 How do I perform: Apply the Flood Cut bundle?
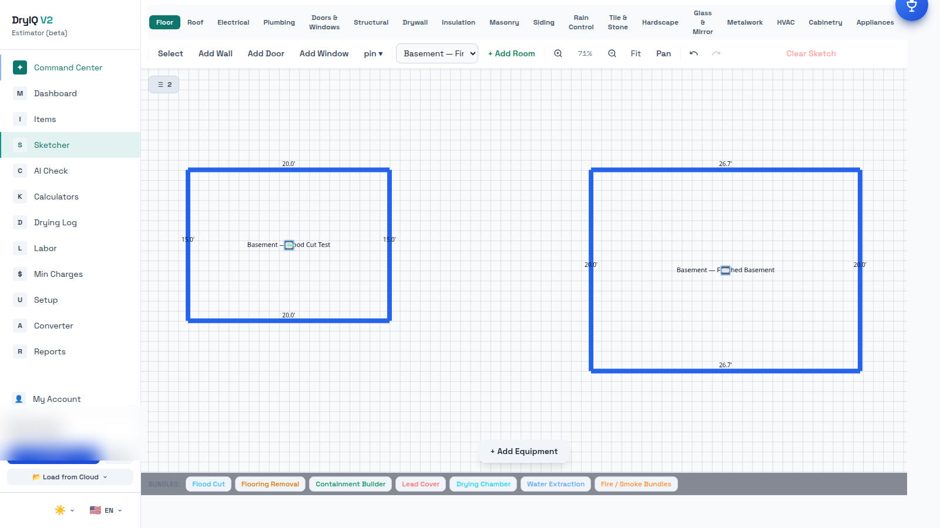pos(209,484)
